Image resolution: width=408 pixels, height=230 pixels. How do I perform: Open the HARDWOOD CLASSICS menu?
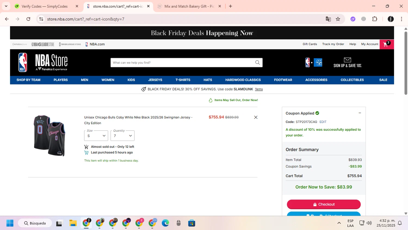(243, 80)
